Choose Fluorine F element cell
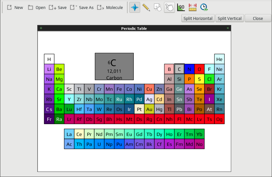This screenshot has width=272, height=177. [x=209, y=69]
